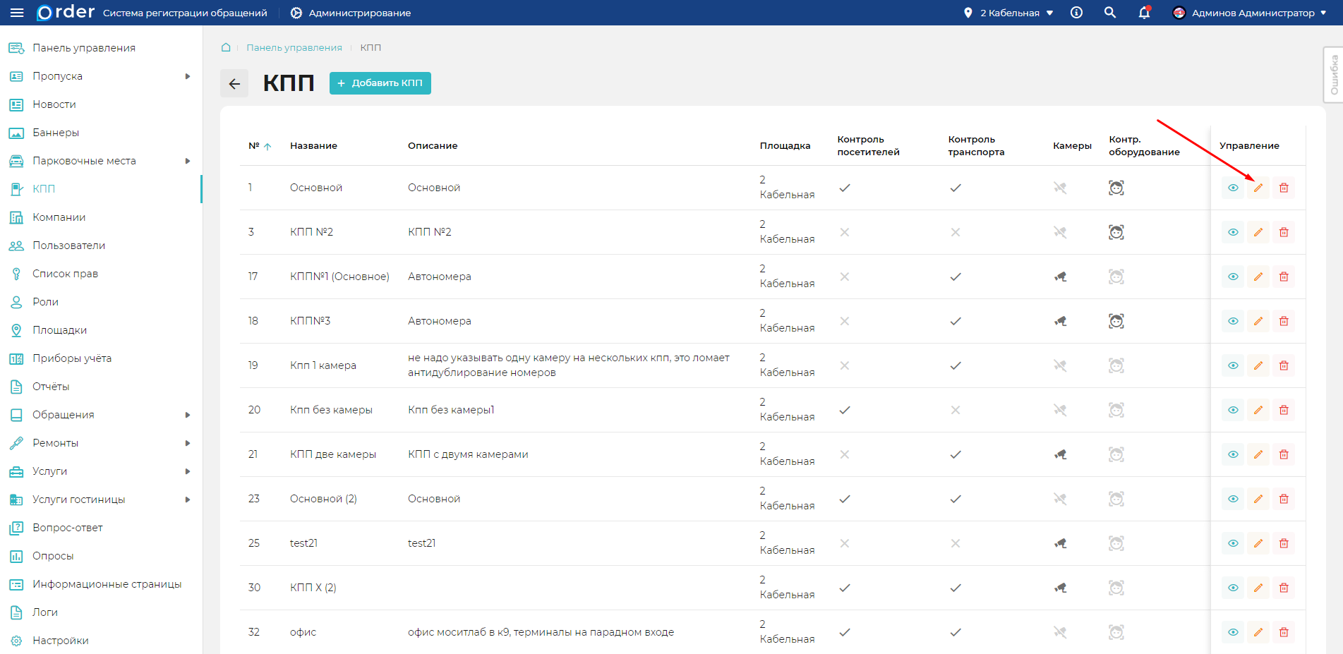Go back using the left arrow button
This screenshot has width=1343, height=654.
234,83
